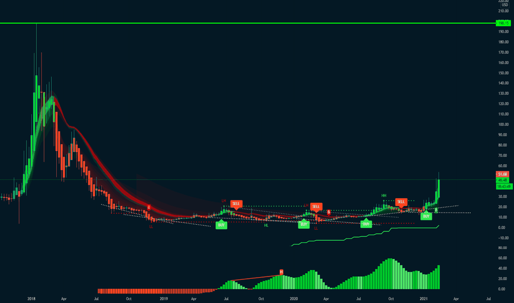Image resolution: width=514 pixels, height=303 pixels.
Task: Click the 198.15 price label on axis
Action: click(x=503, y=23)
